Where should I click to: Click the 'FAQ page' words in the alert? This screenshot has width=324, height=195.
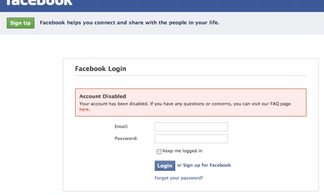click(x=279, y=104)
